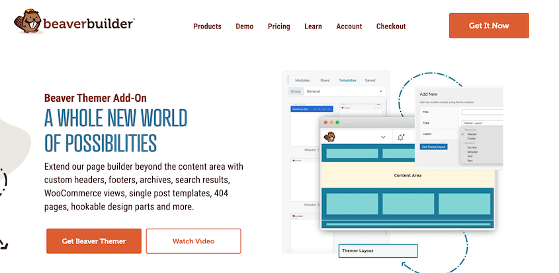The height and width of the screenshot is (273, 559).
Task: Click the yellow minimize dot of mock window
Action: pos(331,122)
